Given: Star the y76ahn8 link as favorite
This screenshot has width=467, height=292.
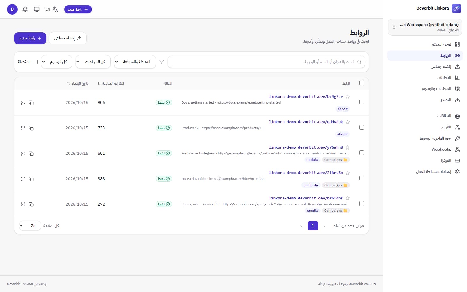Looking at the screenshot, I should [x=348, y=147].
